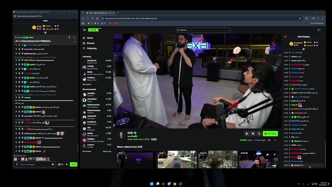The width and height of the screenshot is (332, 187).
Task: Open the user avatar menu
Action: click(319, 30)
